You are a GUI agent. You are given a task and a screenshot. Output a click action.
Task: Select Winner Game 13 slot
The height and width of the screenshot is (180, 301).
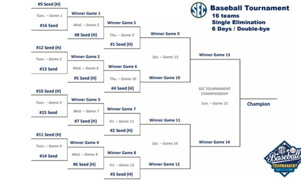point(214,55)
